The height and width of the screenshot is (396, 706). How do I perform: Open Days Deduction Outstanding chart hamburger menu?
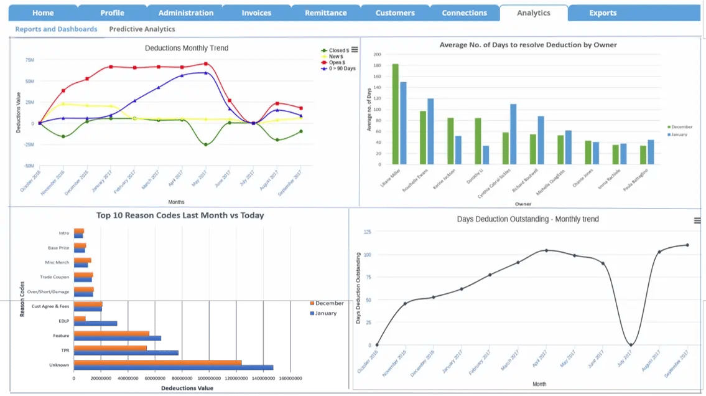(697, 221)
